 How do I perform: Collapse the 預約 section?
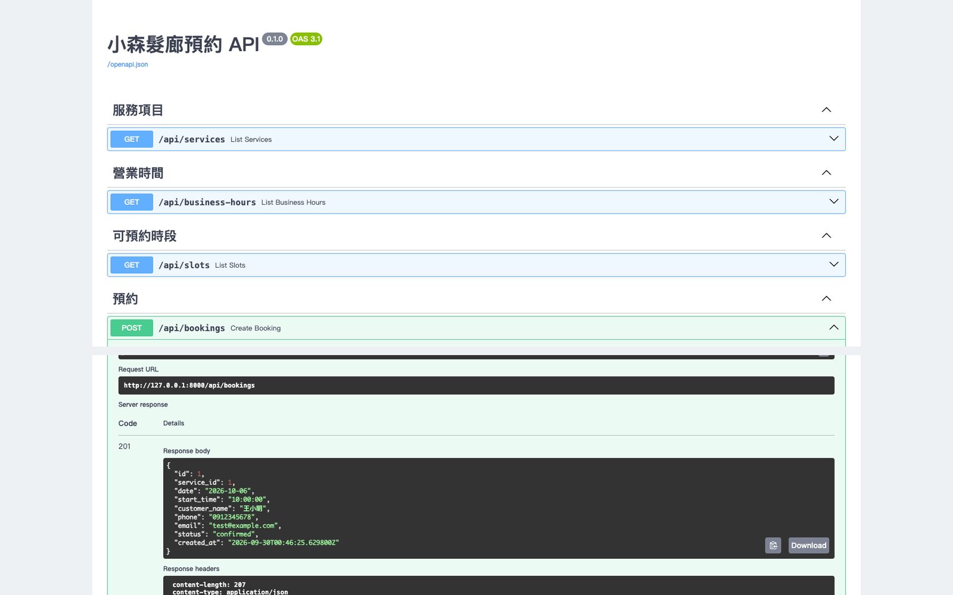point(826,299)
